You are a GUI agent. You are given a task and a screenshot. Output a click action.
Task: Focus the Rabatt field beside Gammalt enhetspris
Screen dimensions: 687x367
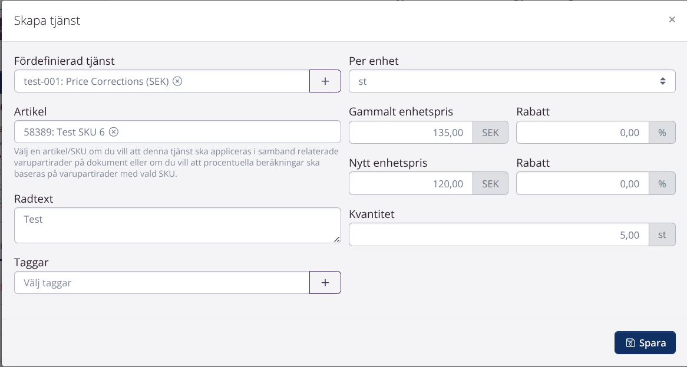click(x=582, y=133)
